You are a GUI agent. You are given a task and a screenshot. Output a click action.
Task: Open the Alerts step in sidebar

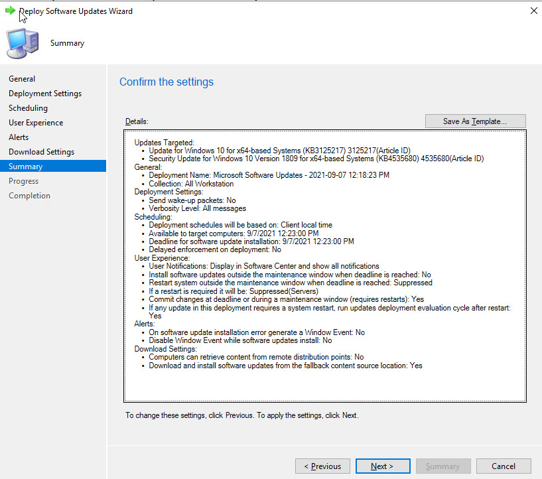19,137
